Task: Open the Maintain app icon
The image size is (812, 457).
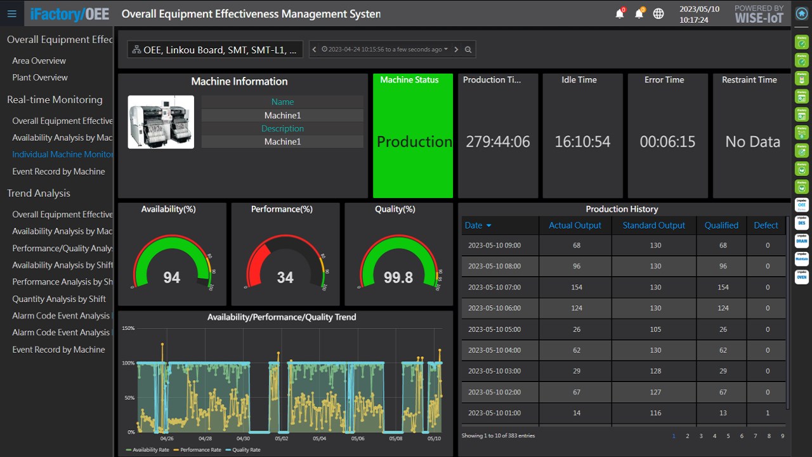Action: pyautogui.click(x=802, y=259)
